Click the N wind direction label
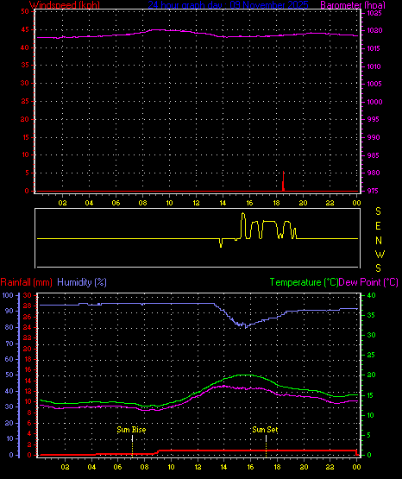 (x=379, y=241)
